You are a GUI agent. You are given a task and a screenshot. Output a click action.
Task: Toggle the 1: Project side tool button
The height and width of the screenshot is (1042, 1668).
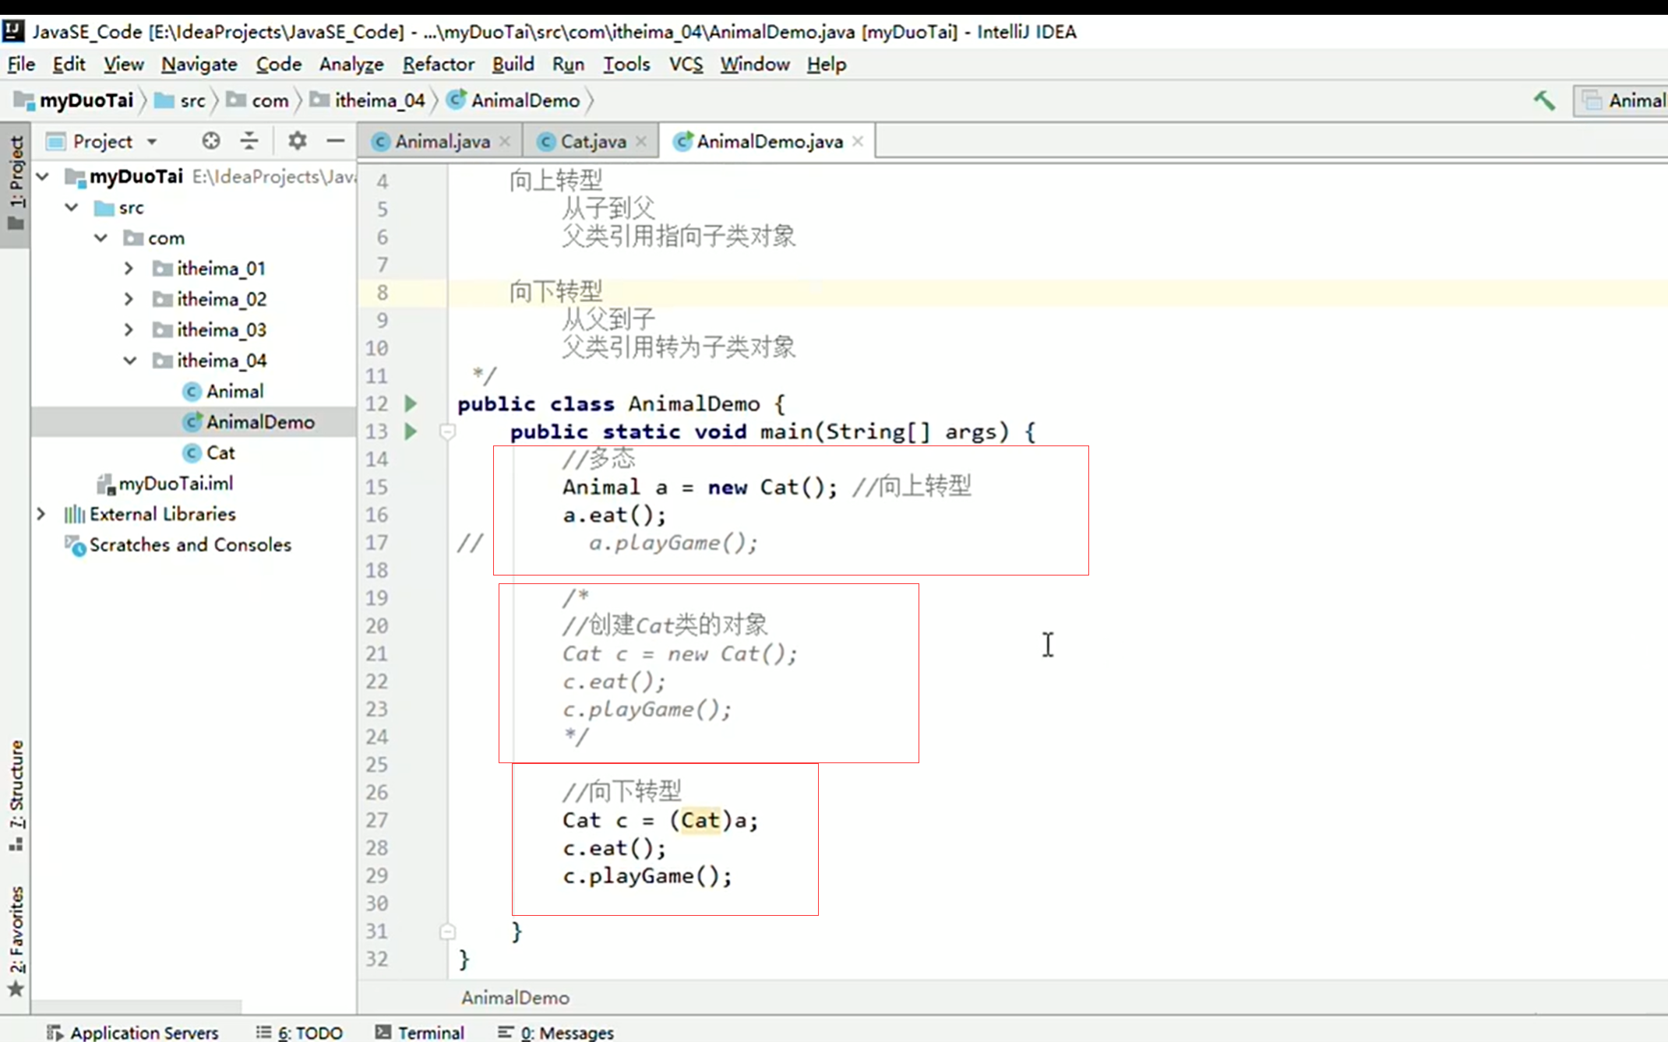coord(16,183)
